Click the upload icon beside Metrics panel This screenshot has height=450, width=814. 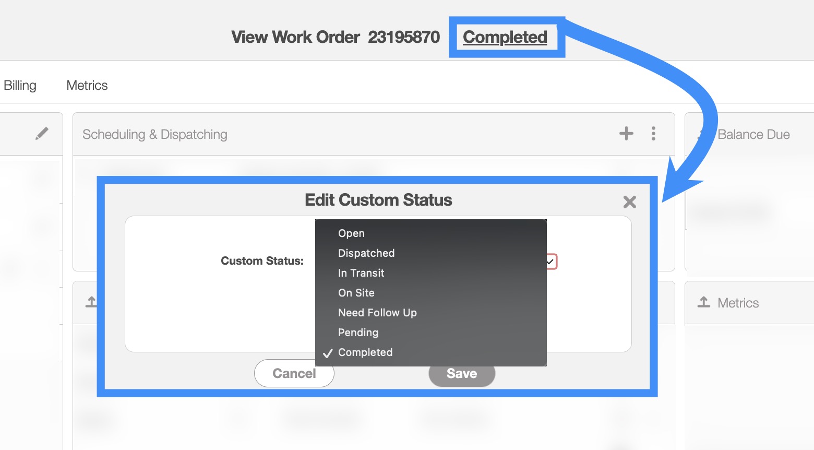point(704,302)
